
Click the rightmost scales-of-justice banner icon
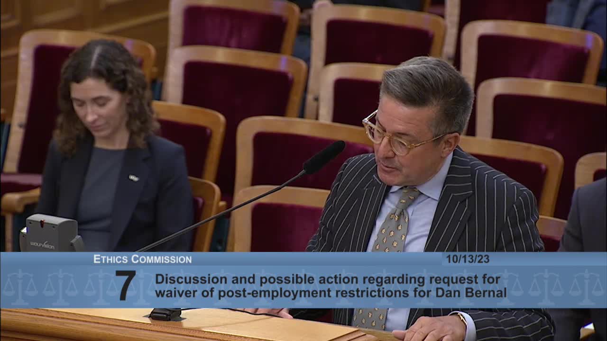(x=586, y=287)
